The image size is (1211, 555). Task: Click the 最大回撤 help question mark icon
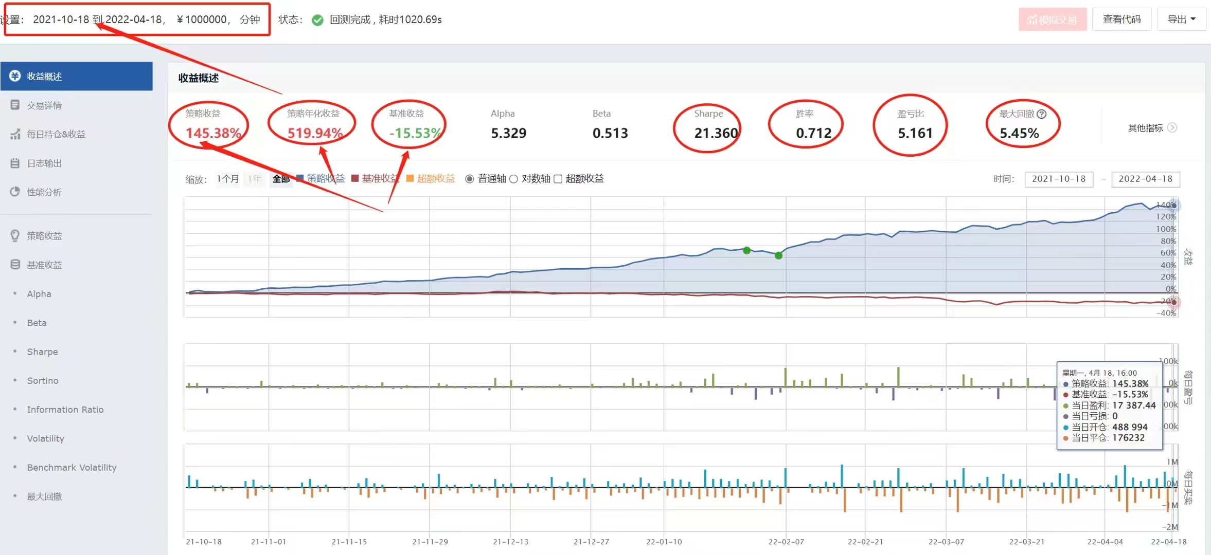[x=1042, y=114]
